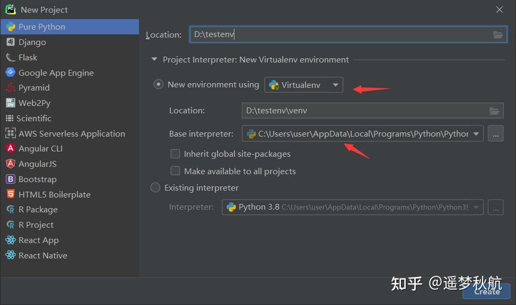This screenshot has height=305, width=516.
Task: Collapse the Project Interpreter section triangle
Action: click(x=154, y=59)
